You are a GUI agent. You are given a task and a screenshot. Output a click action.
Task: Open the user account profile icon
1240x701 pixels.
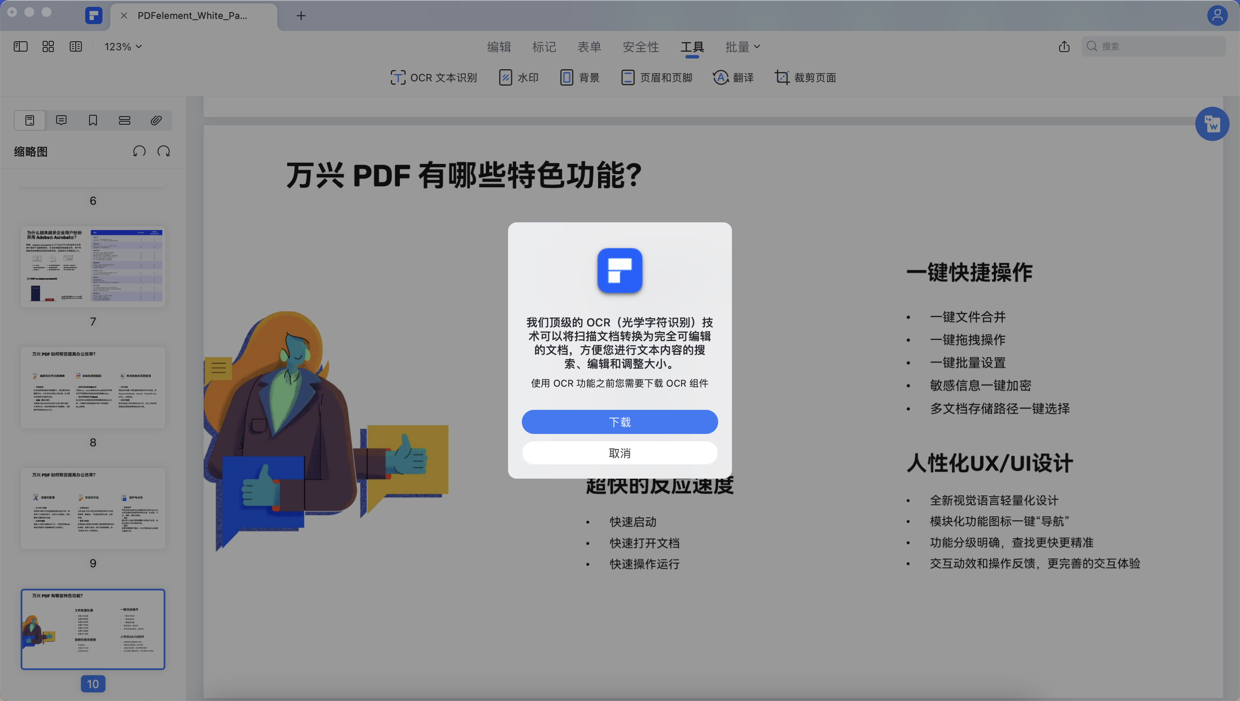click(x=1217, y=15)
